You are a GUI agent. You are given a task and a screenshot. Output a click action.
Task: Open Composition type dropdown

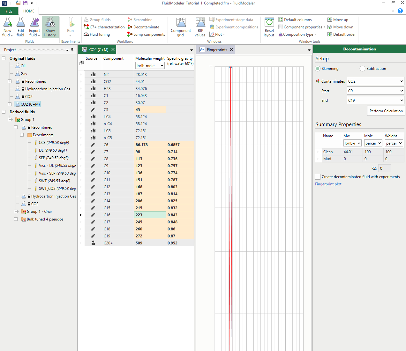point(297,34)
